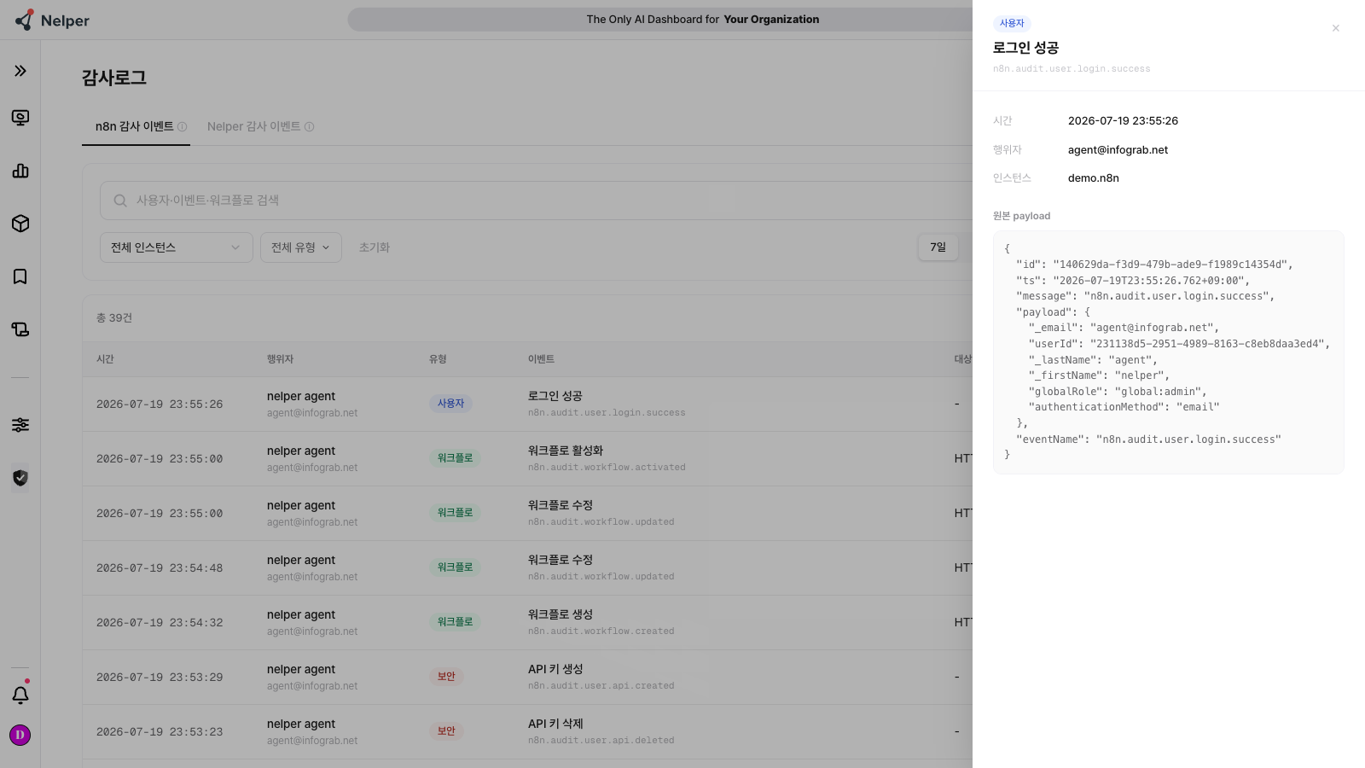Click the Nelper logo in header

(52, 20)
